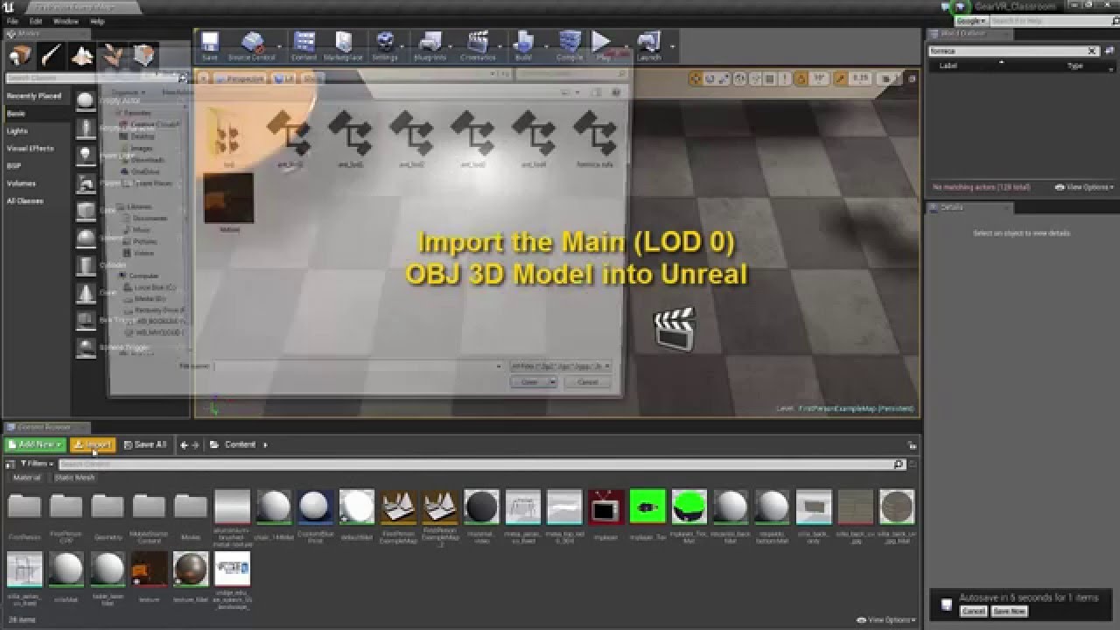Expand the Content path arrow
The height and width of the screenshot is (630, 1120).
[265, 444]
